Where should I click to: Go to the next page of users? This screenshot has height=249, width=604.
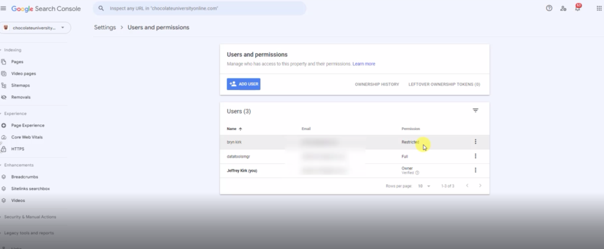(x=480, y=185)
